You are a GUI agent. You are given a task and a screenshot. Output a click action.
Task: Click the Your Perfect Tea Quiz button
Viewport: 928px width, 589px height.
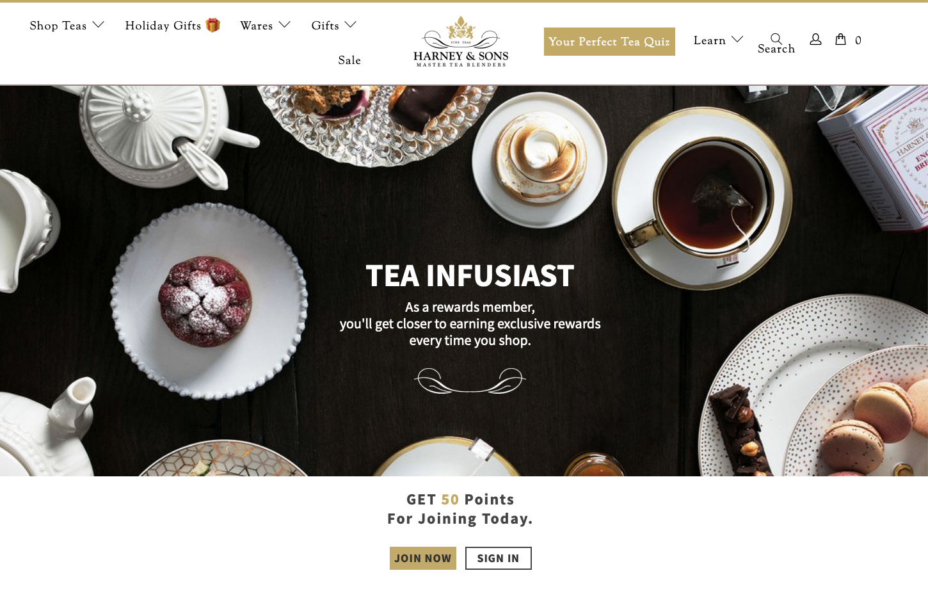[x=609, y=42]
